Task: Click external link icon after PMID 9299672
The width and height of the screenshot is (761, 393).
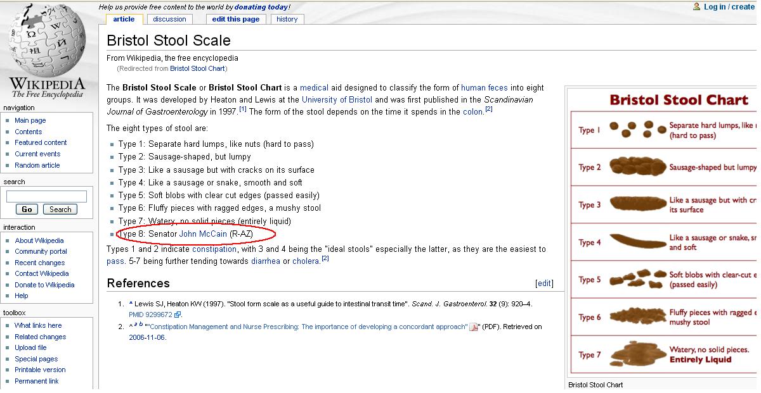Action: coord(178,315)
